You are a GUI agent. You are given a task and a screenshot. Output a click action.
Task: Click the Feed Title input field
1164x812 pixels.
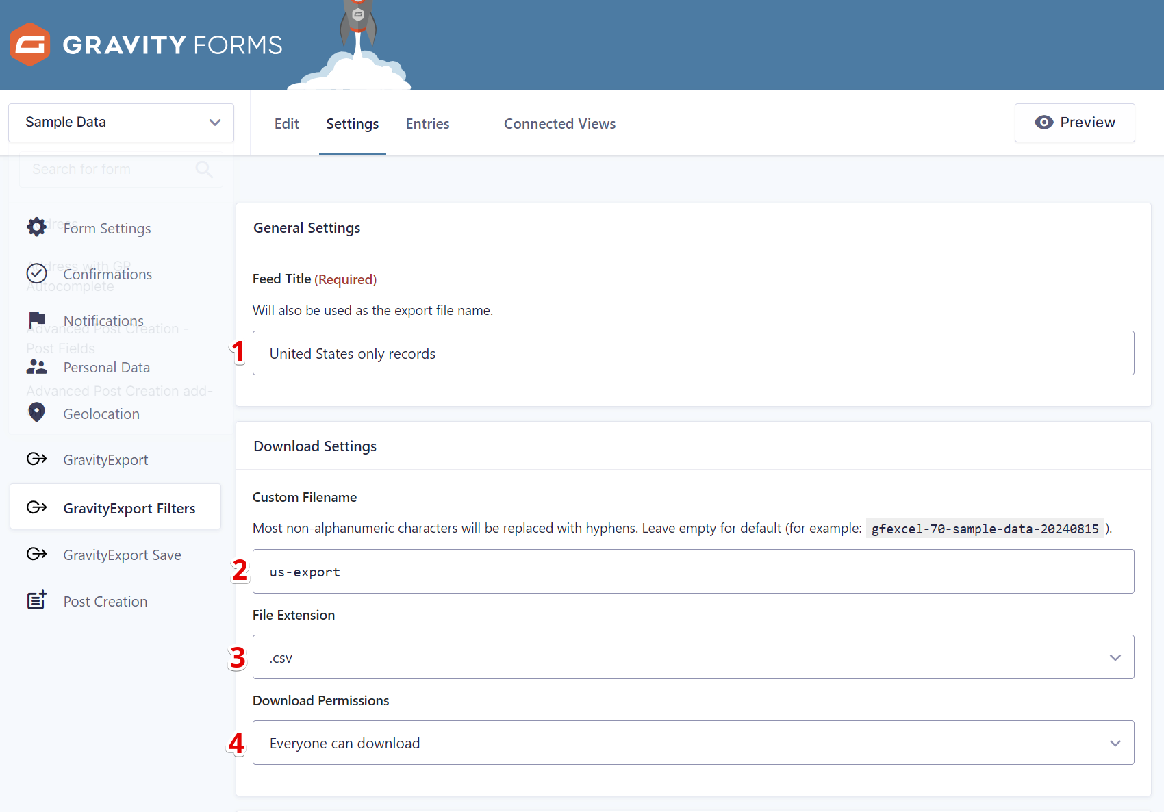pyautogui.click(x=693, y=353)
